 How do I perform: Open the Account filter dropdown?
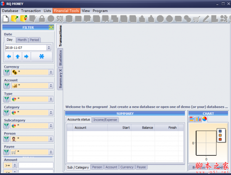(51, 85)
